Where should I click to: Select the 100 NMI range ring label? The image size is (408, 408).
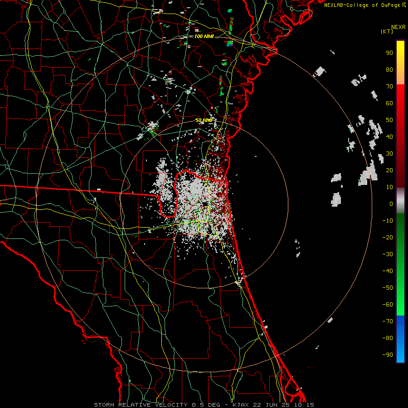(204, 36)
